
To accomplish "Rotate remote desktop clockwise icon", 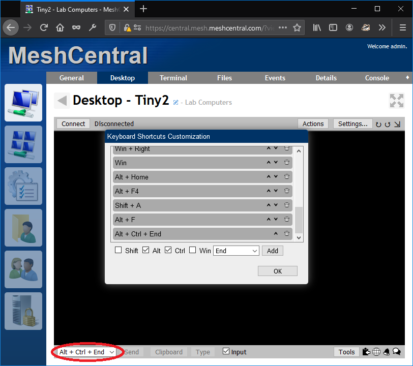I will coord(378,124).
